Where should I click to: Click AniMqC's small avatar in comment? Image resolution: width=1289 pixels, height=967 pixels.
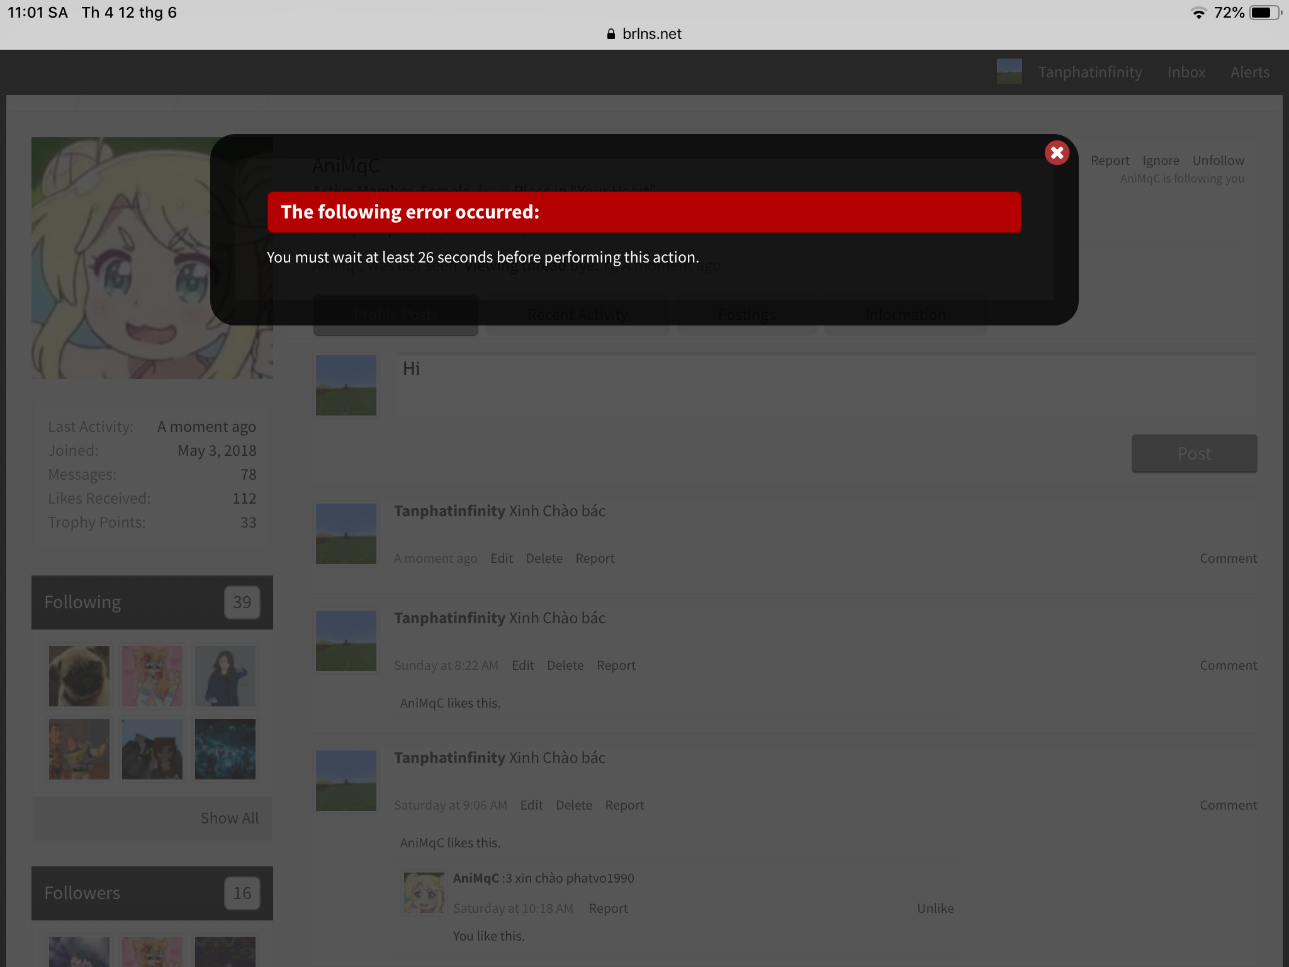click(x=424, y=893)
